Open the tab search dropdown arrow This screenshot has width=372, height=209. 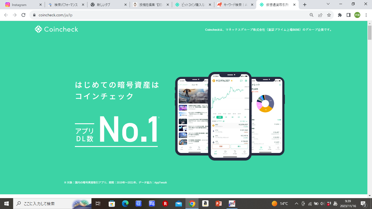[328, 4]
